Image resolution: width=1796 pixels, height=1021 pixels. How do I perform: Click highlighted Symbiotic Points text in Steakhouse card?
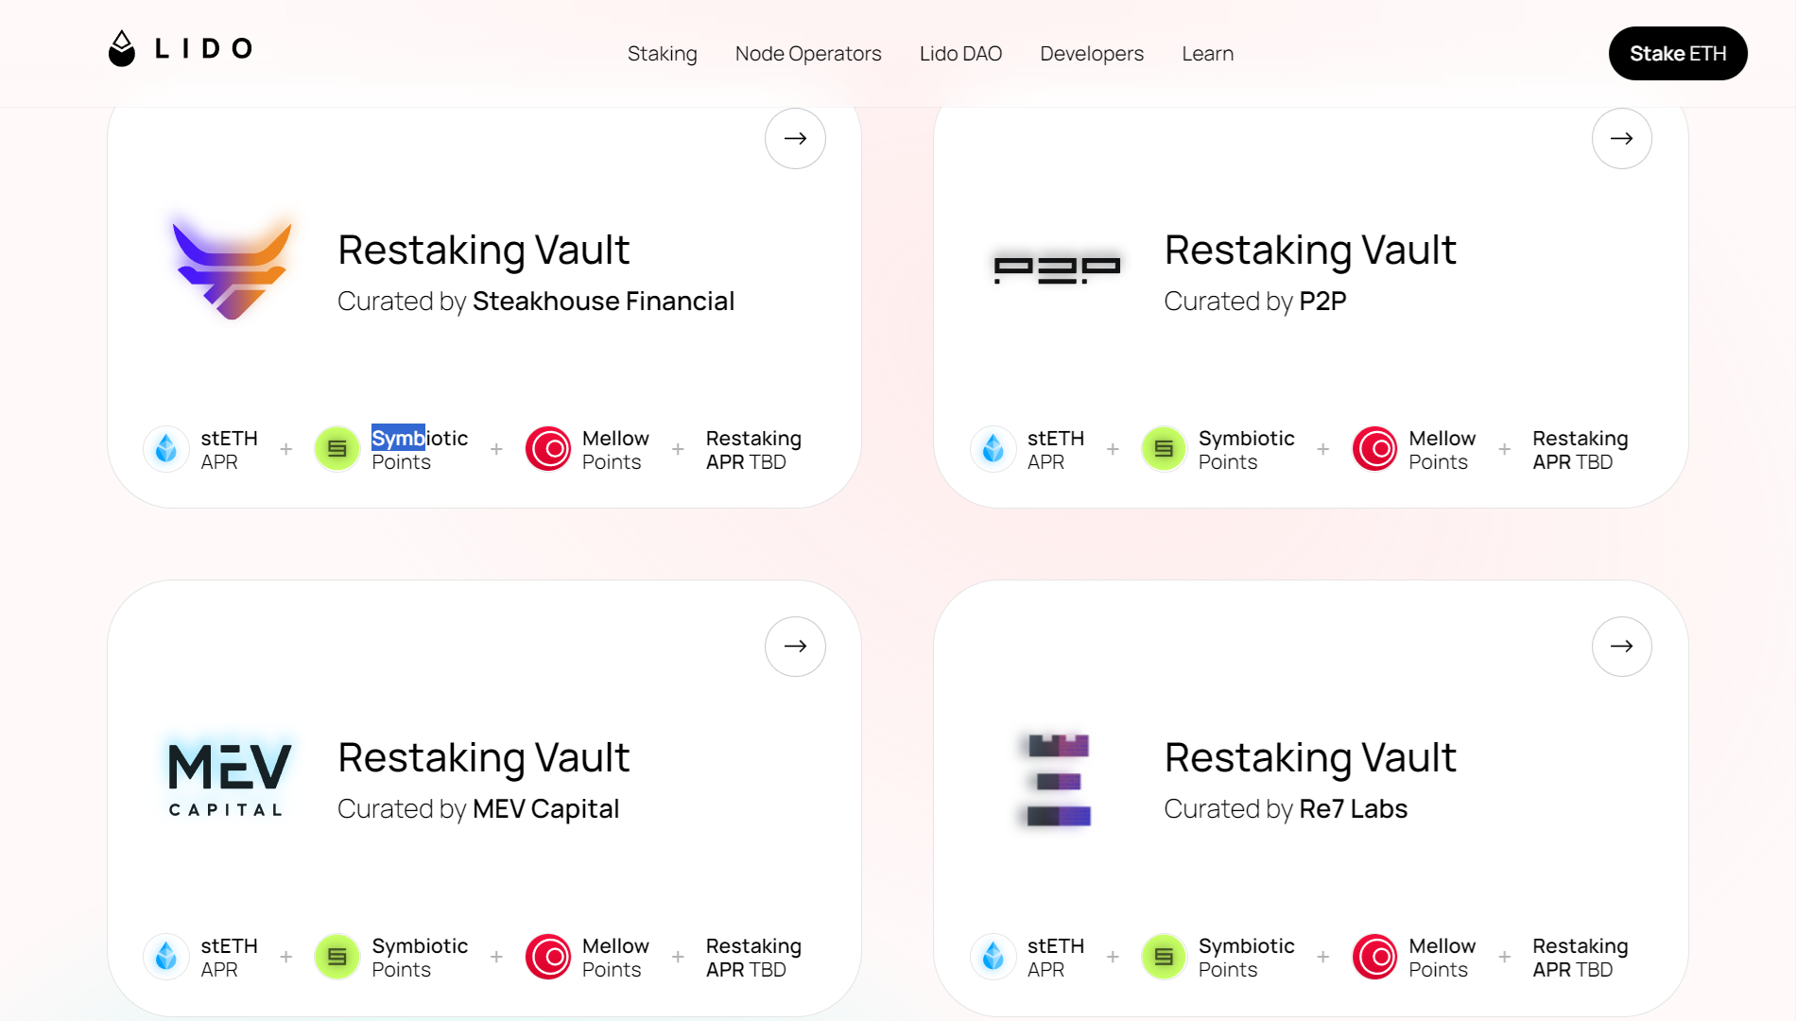420,450
